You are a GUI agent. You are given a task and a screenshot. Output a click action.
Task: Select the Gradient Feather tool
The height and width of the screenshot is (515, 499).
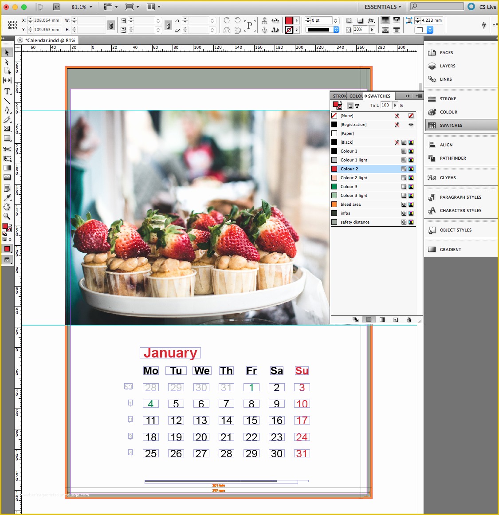[7, 177]
